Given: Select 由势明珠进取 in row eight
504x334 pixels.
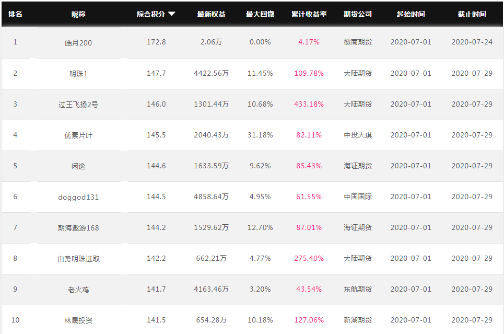Looking at the screenshot, I should [78, 259].
